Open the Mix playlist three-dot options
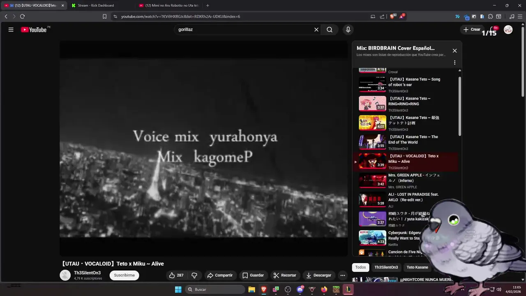The height and width of the screenshot is (296, 526). (x=454, y=62)
